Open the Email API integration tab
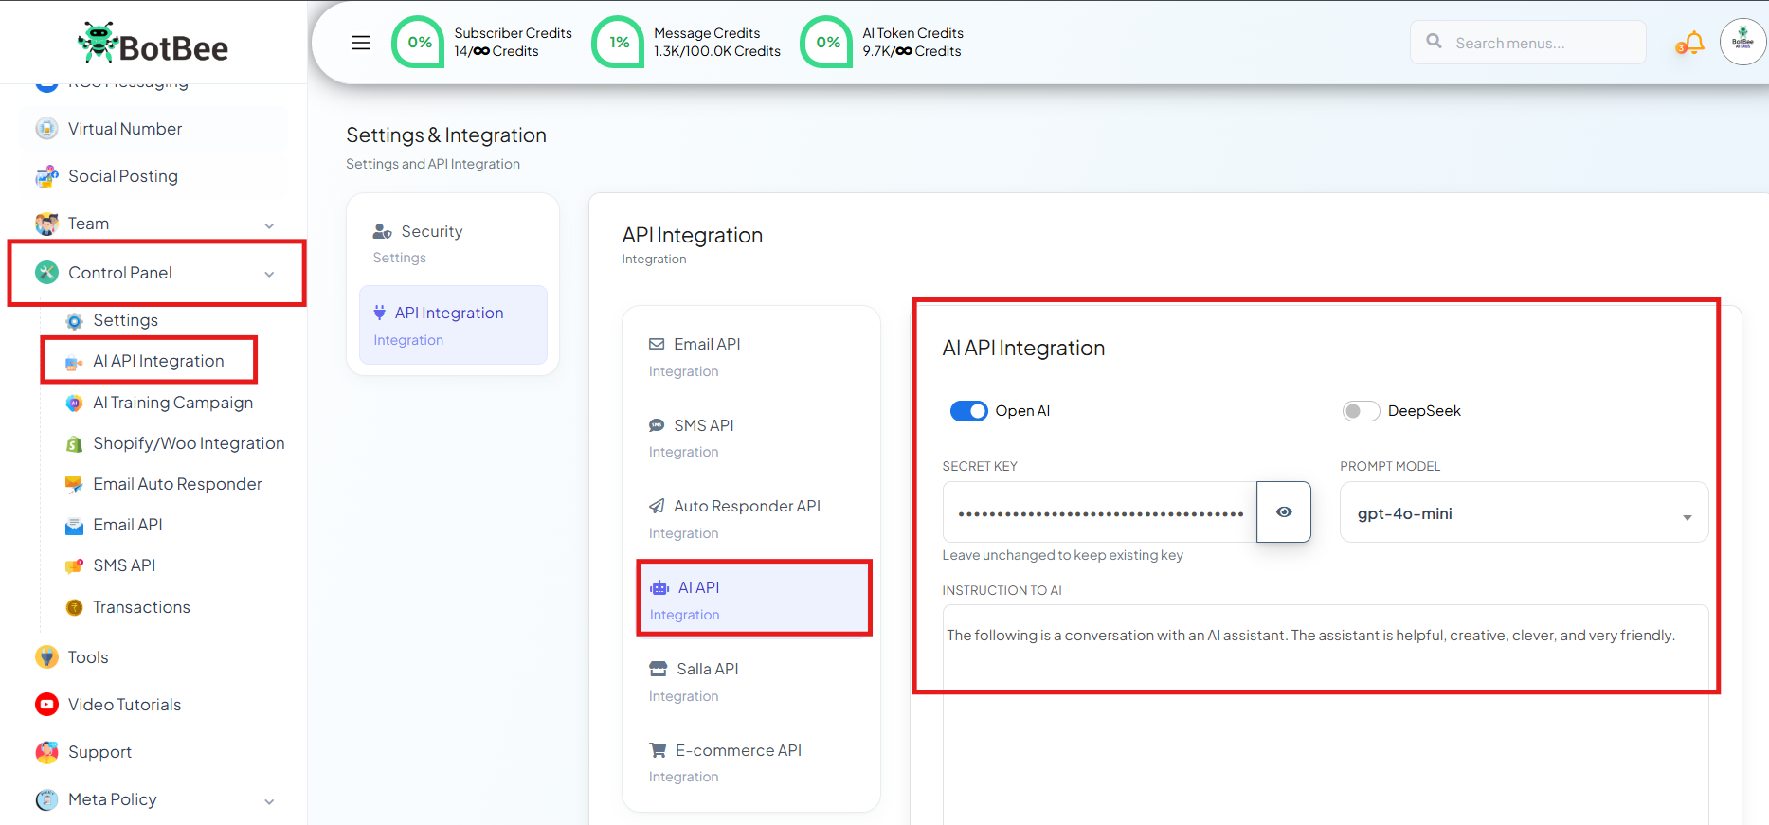The image size is (1769, 825). tap(752, 357)
